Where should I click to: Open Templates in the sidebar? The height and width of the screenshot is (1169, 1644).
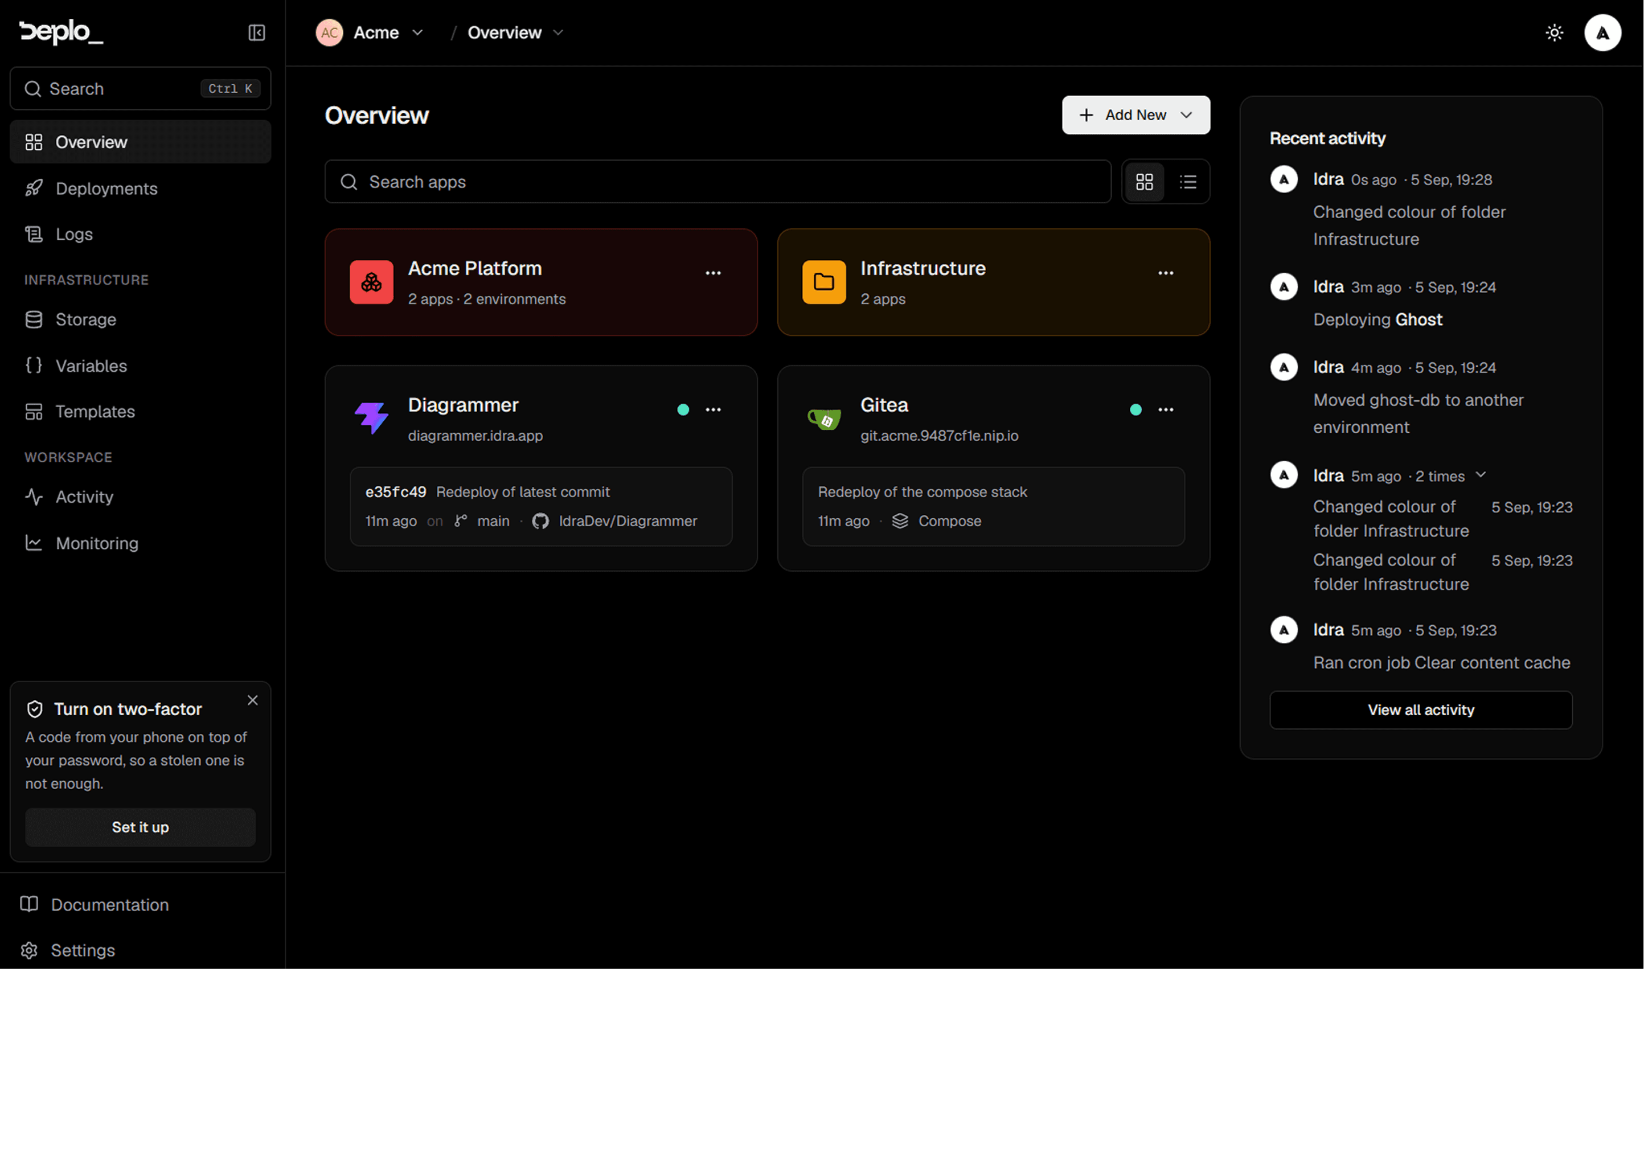[x=140, y=412]
